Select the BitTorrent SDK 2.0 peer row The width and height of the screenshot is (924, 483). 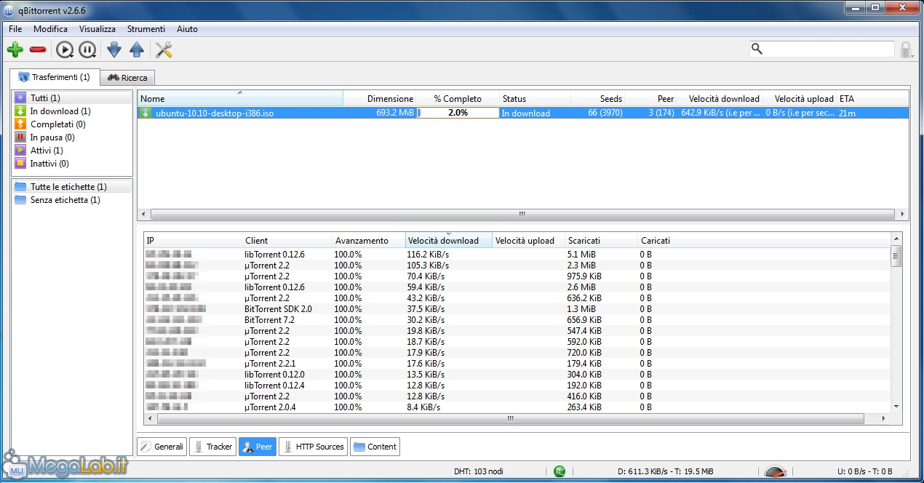click(517, 309)
